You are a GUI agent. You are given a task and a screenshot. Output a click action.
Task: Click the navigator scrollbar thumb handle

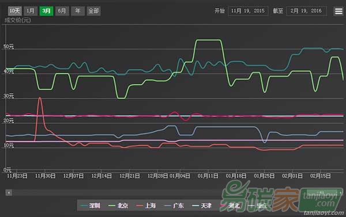322,193
